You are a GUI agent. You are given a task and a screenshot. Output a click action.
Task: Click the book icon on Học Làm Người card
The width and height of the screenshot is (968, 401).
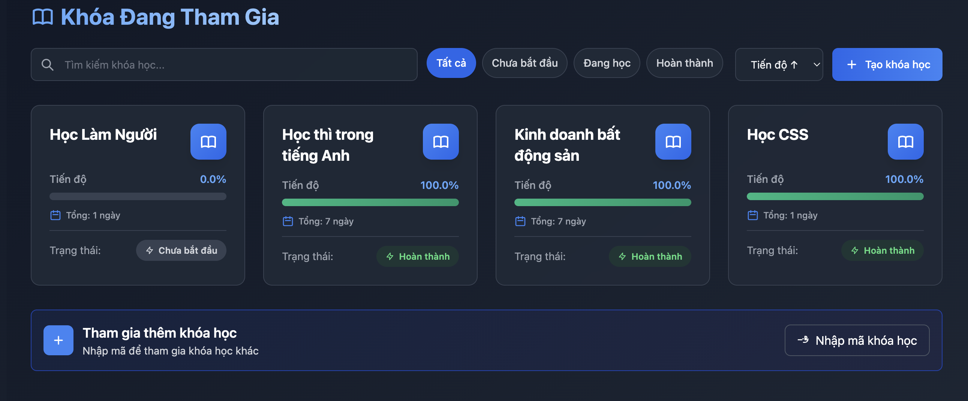209,142
